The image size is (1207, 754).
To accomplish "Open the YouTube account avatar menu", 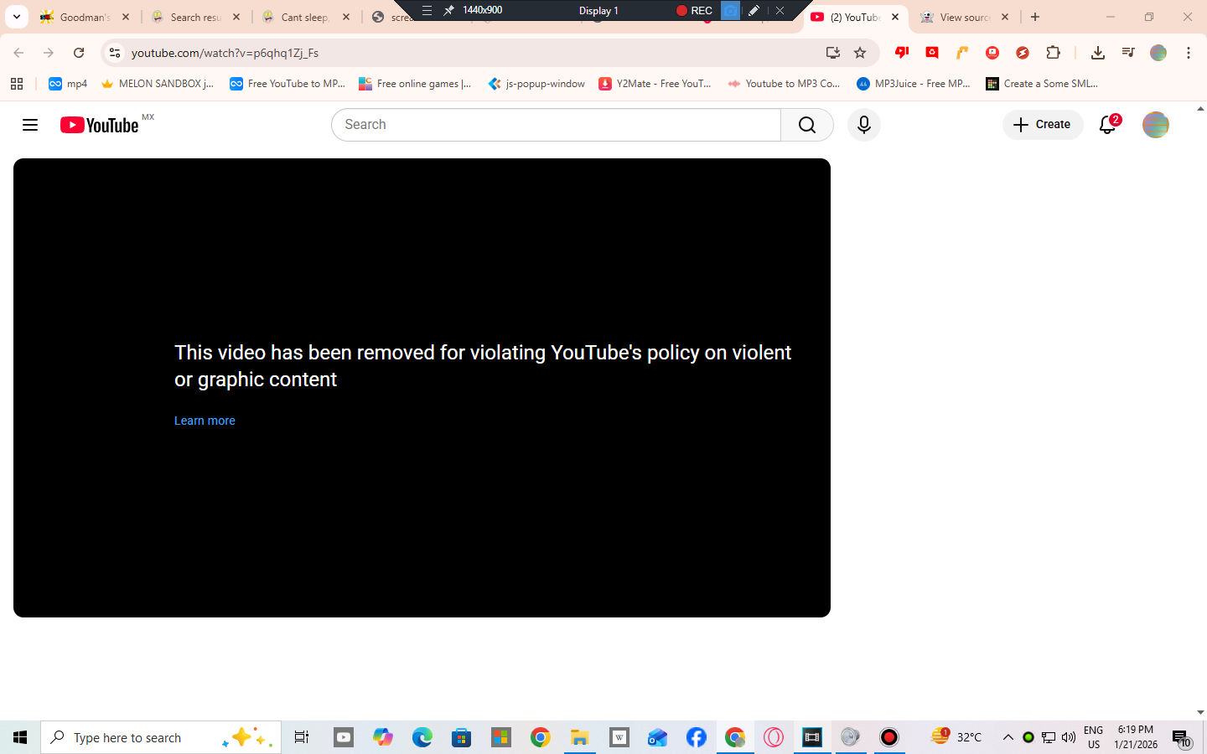I will [1155, 125].
